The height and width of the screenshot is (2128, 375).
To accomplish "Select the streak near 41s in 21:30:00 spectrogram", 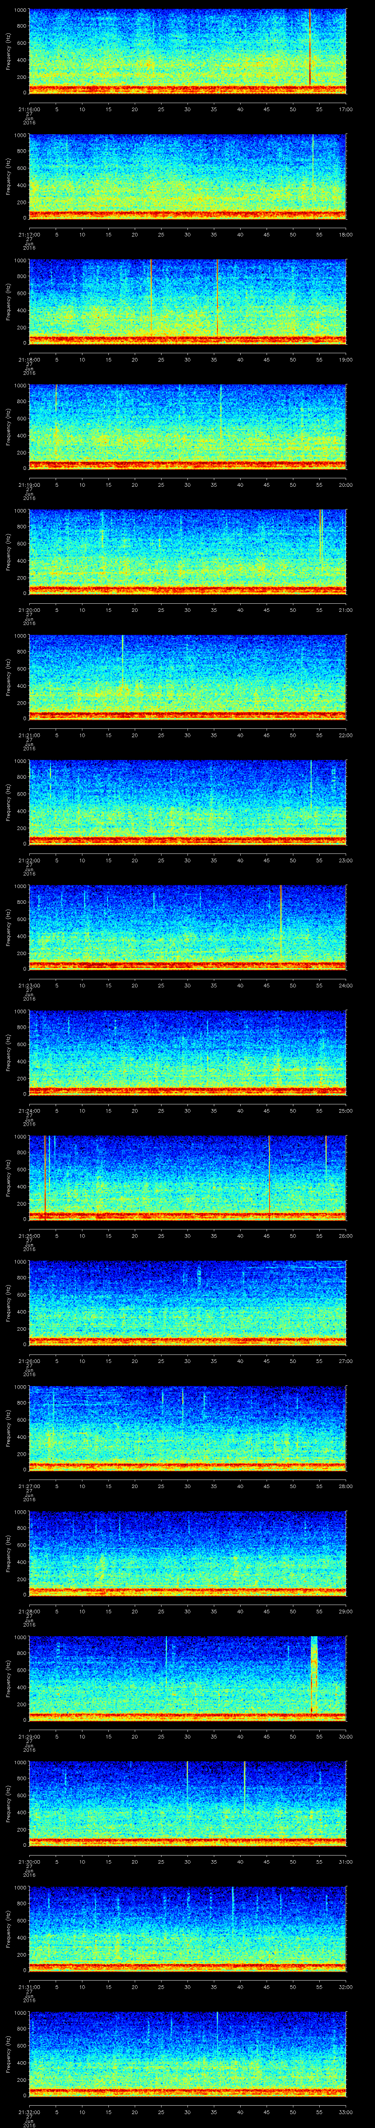I will pyautogui.click(x=245, y=1787).
